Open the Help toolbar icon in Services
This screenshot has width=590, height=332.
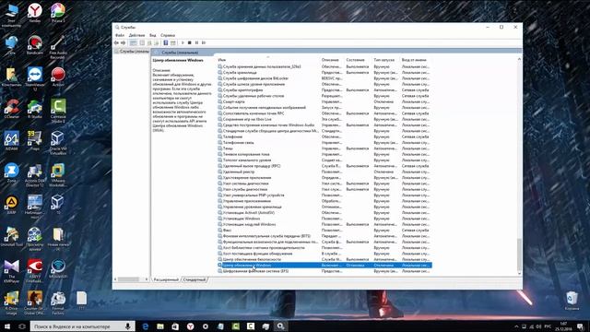pos(166,43)
